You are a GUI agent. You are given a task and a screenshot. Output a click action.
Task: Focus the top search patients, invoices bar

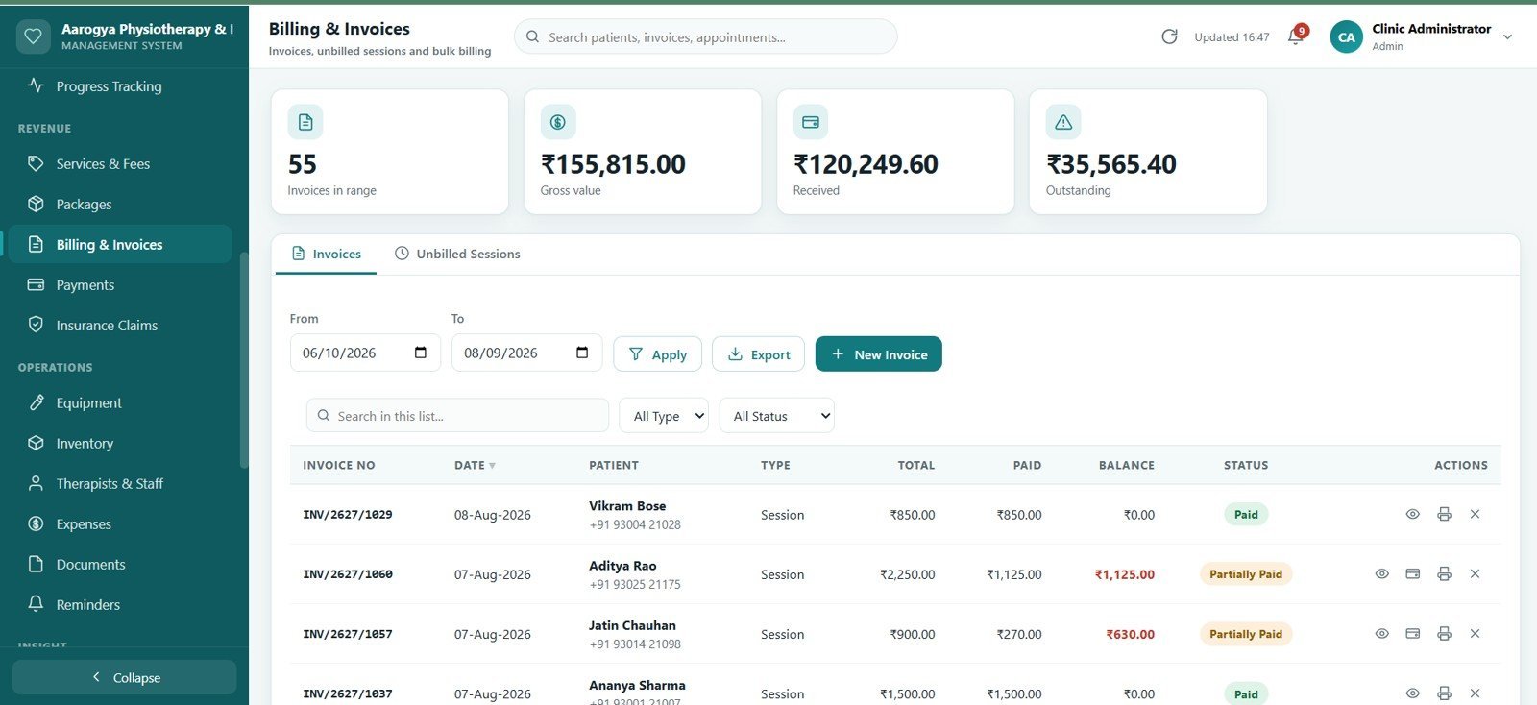(706, 37)
